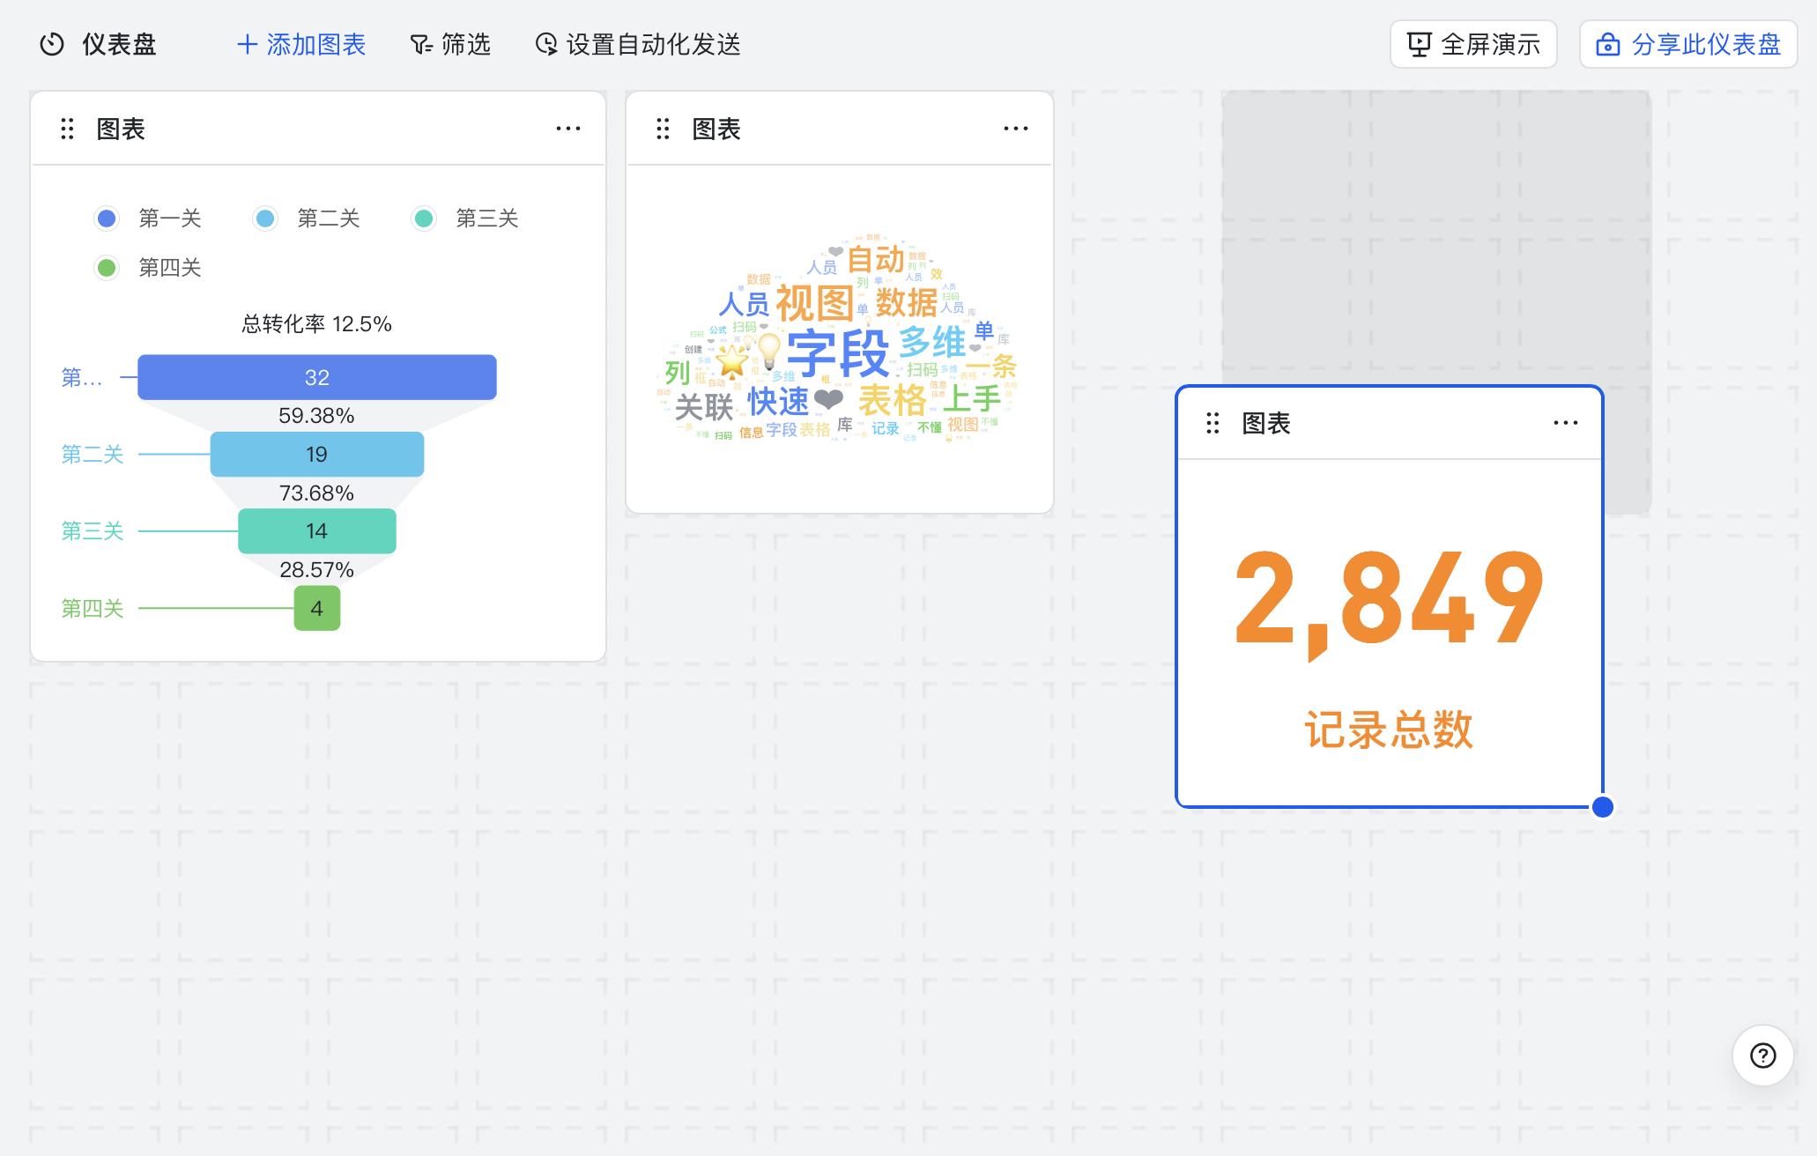Viewport: 1817px width, 1156px height.
Task: Open the 筛选 filter option
Action: (450, 44)
